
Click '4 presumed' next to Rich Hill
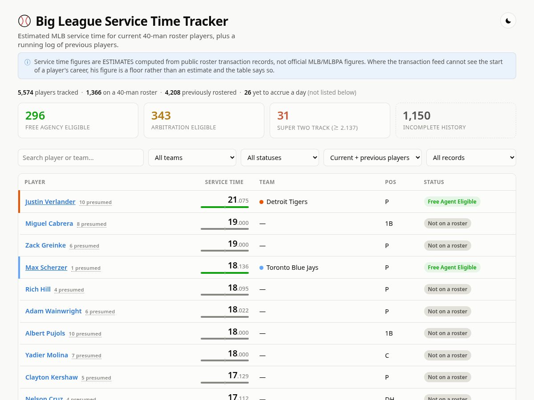pyautogui.click(x=69, y=290)
